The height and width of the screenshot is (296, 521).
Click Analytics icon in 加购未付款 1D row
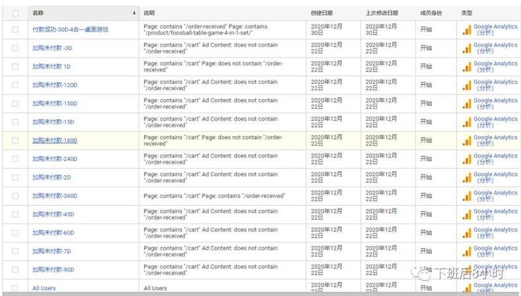pos(467,67)
